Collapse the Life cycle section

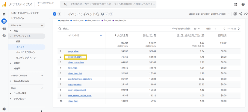tap(42, 25)
